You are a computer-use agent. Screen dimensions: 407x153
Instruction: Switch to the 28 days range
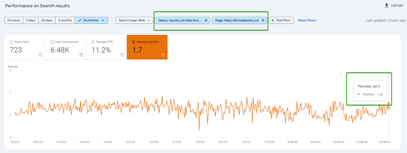(x=47, y=20)
